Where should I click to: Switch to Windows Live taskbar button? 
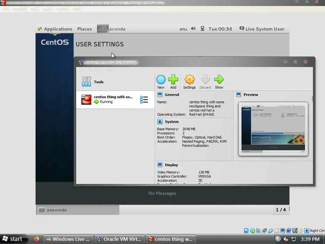[69, 239]
